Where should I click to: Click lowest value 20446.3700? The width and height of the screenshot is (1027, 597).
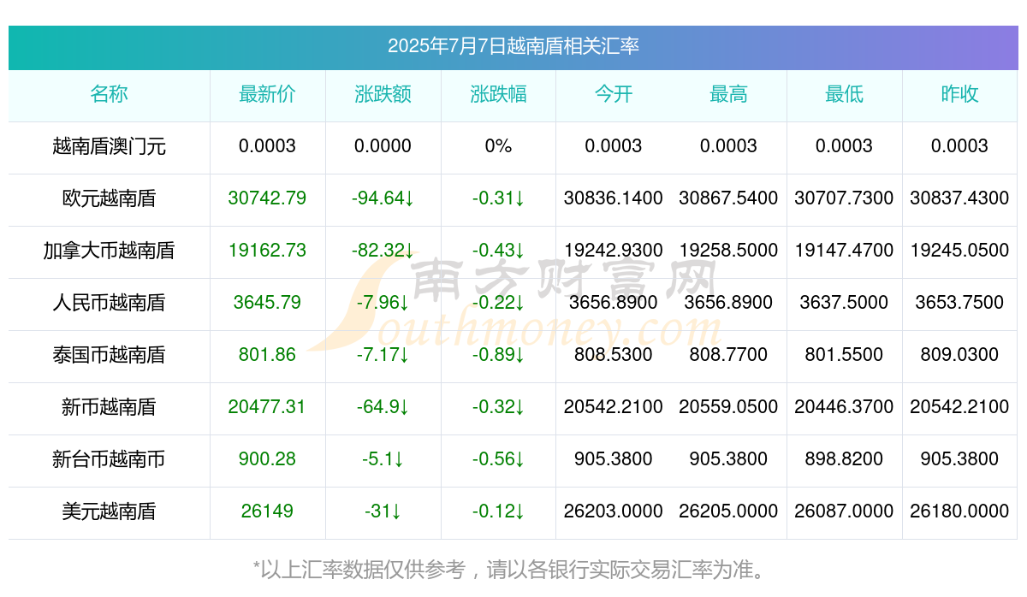844,407
